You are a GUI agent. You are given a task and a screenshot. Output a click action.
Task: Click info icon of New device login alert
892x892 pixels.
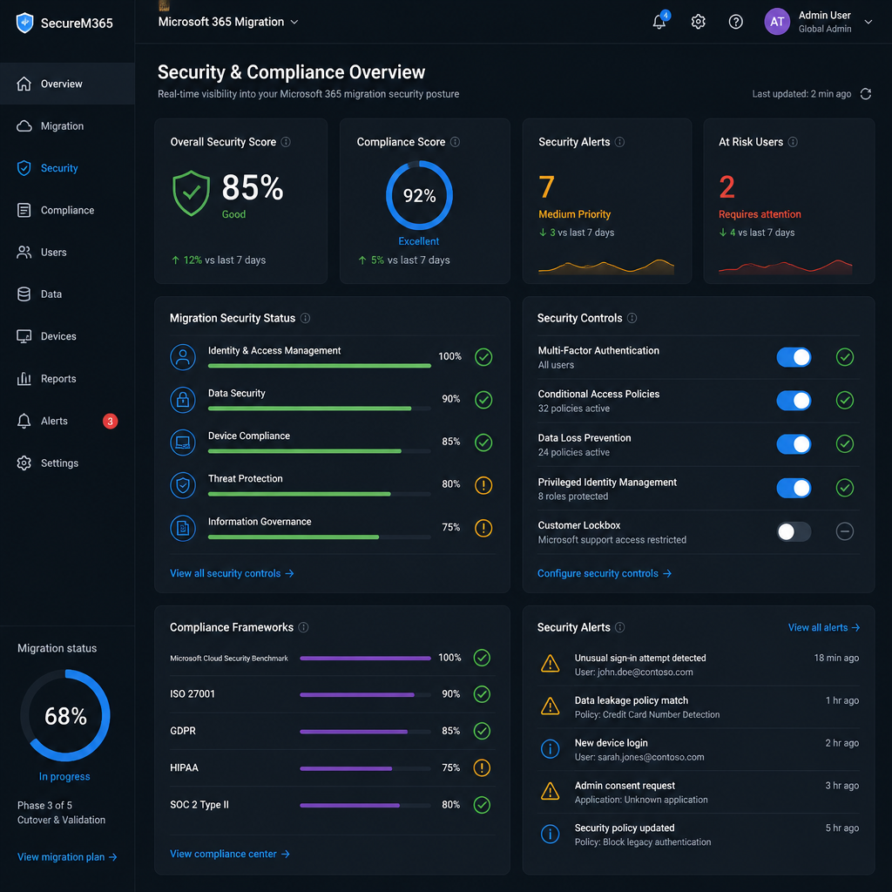551,749
